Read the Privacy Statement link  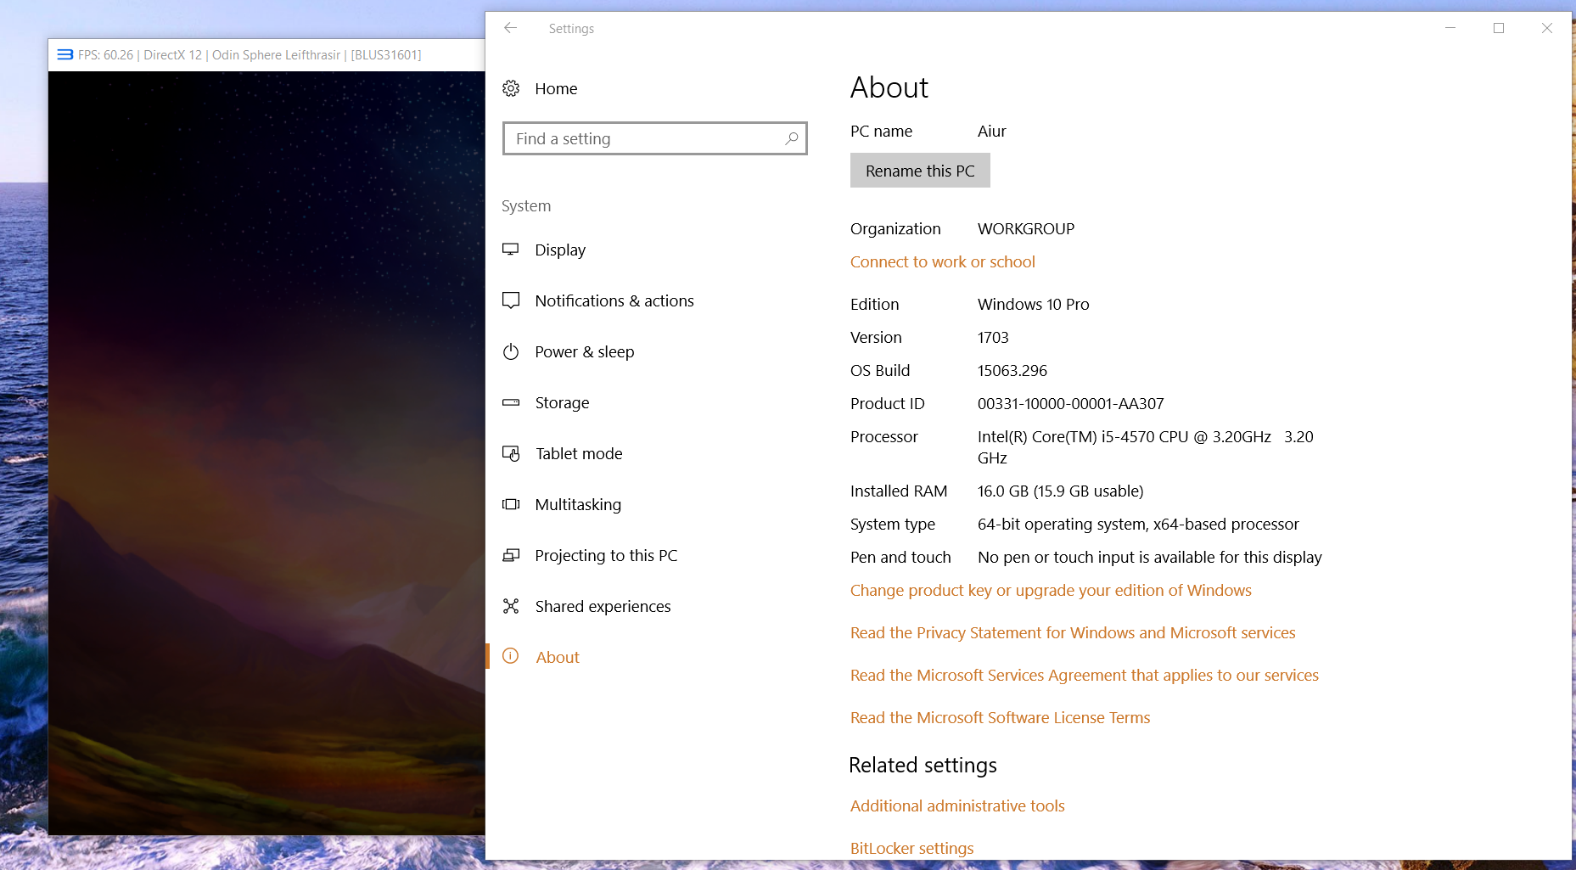point(1073,632)
